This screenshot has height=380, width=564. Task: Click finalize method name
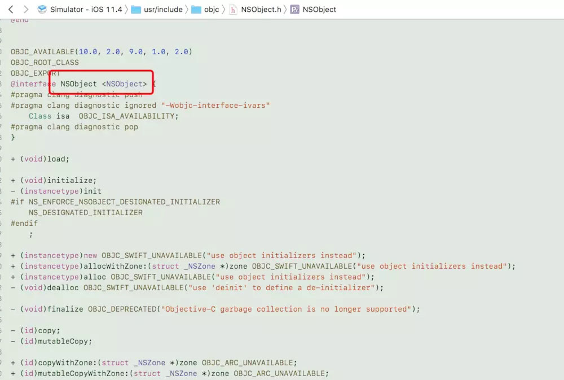pos(65,309)
